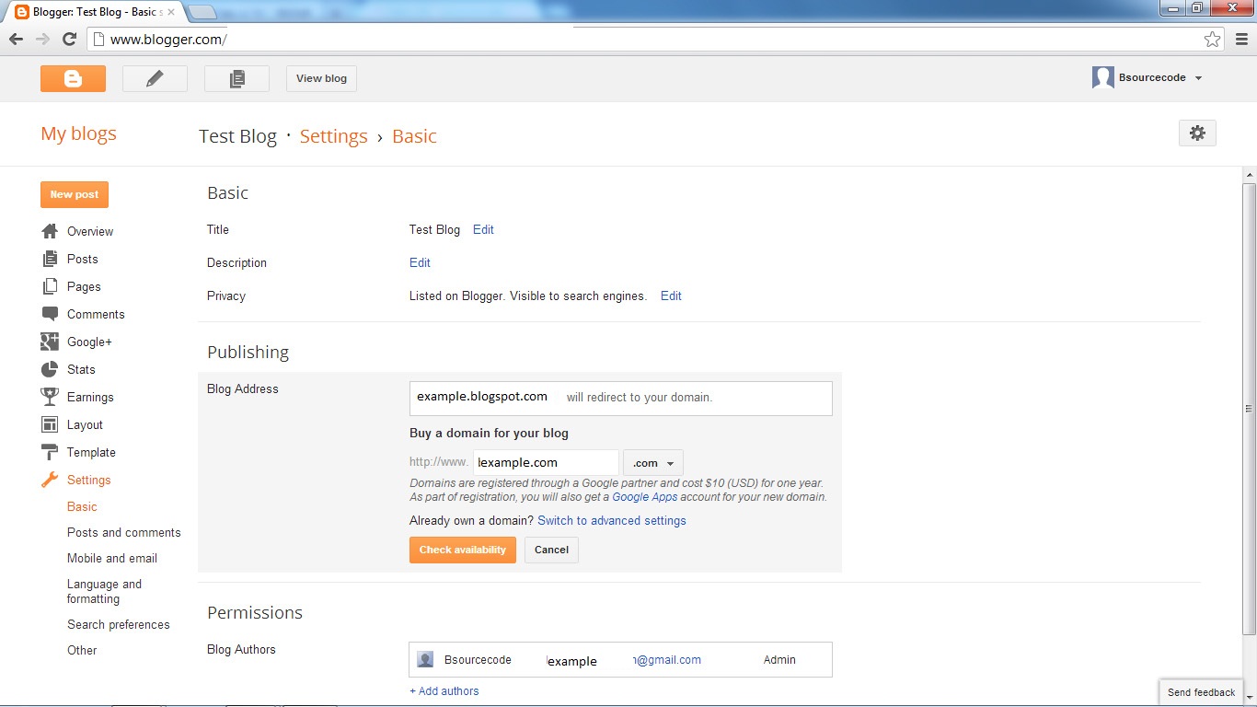The image size is (1257, 707).
Task: Open Layout in the sidebar
Action: coord(85,424)
